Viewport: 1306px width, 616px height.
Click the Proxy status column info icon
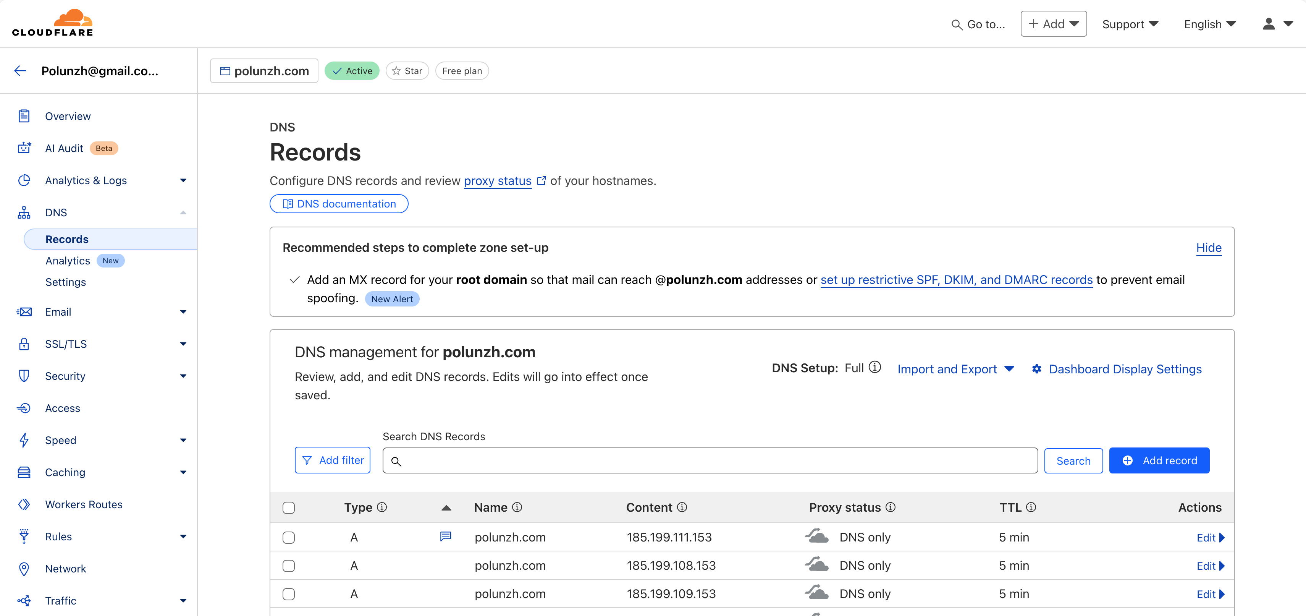[x=891, y=507]
